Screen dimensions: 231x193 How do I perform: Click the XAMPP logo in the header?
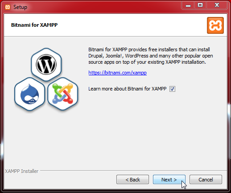[x=215, y=25]
